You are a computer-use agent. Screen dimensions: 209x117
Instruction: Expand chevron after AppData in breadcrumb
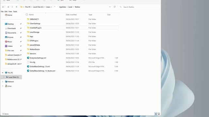point(67,7)
